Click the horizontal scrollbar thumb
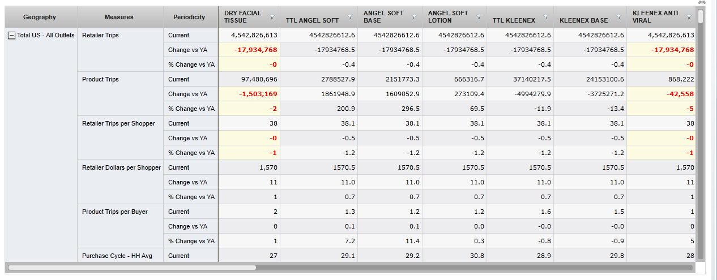 pos(131,268)
